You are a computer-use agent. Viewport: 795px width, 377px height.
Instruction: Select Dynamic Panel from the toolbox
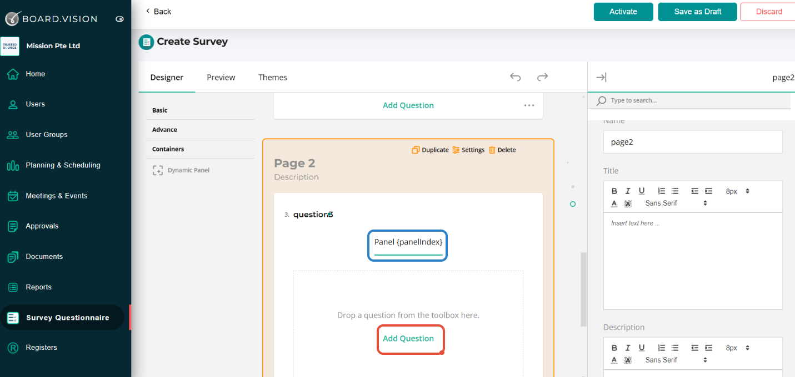(182, 170)
